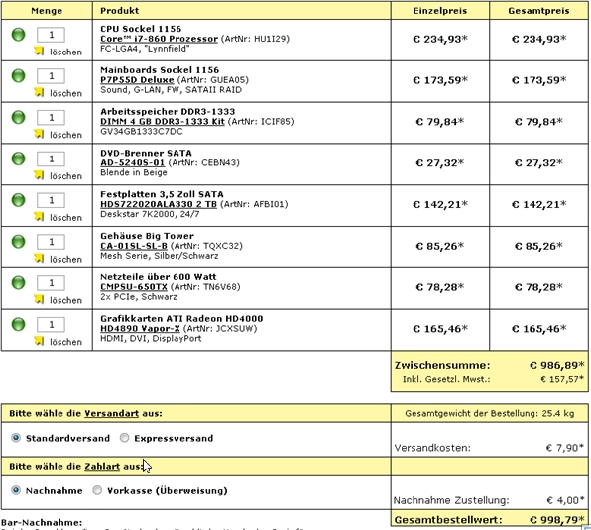This screenshot has width=591, height=530.
Task: Click the Einzelpreis column header
Action: click(x=440, y=11)
